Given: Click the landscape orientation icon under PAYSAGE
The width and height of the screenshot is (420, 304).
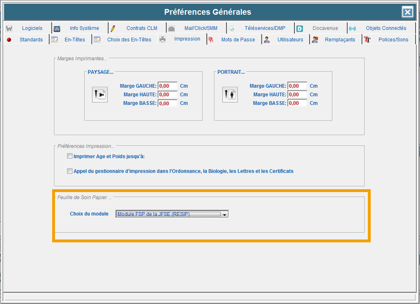Looking at the screenshot, I should click(100, 95).
